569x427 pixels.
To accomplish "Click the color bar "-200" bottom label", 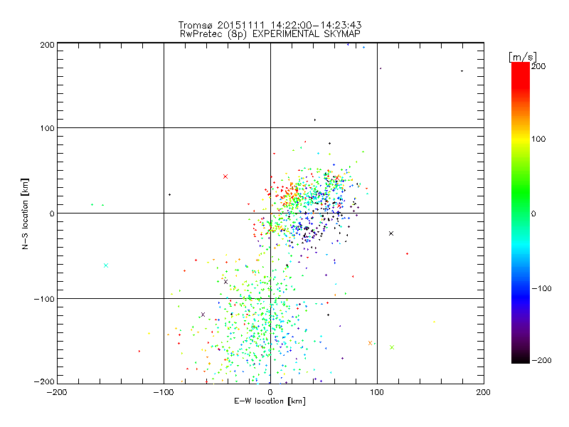I will 541,360.
